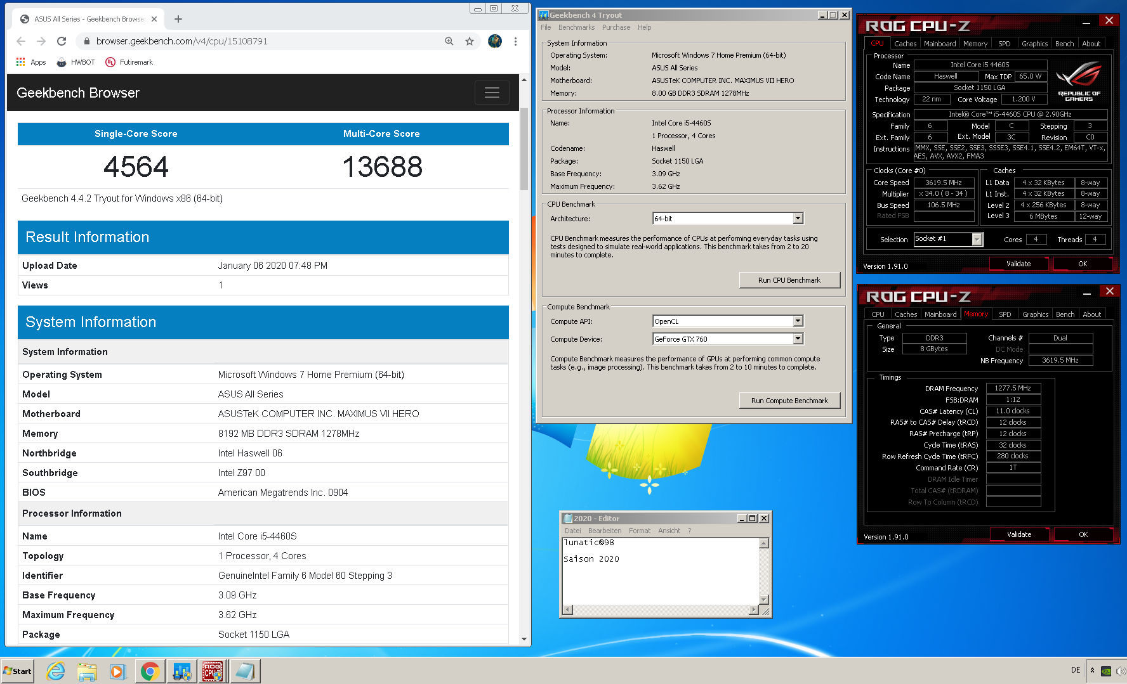Image resolution: width=1127 pixels, height=684 pixels.
Task: Open the Apps bookmarks shortcut
Action: tap(31, 62)
